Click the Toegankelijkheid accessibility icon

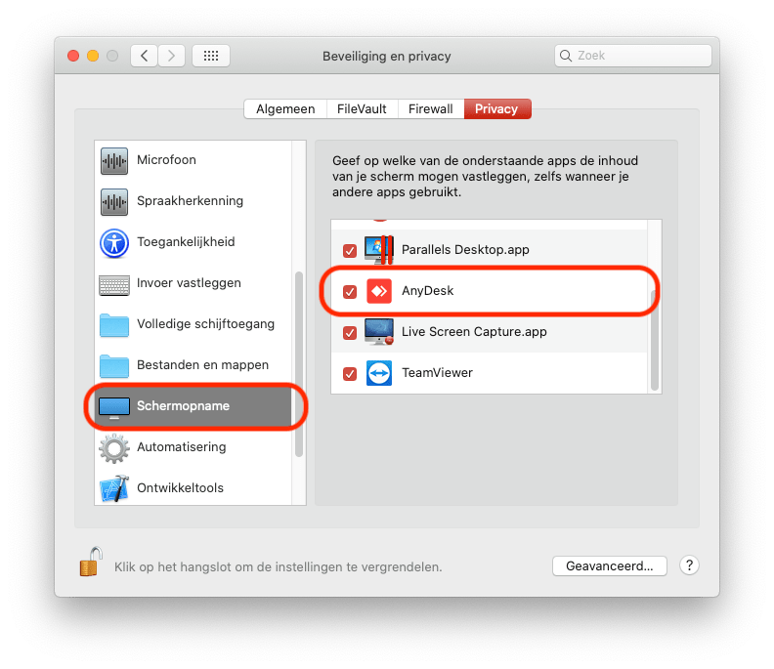pos(114,243)
